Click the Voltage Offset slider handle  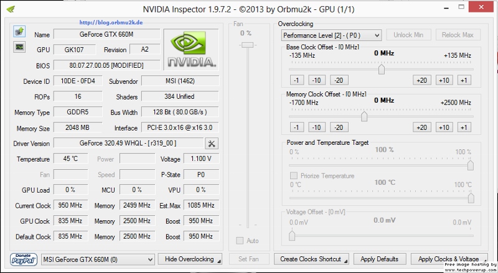[x=292, y=236]
